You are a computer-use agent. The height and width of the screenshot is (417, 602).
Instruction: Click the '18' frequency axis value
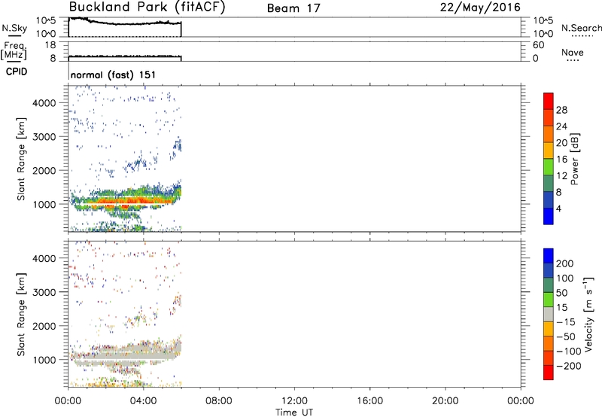50,45
